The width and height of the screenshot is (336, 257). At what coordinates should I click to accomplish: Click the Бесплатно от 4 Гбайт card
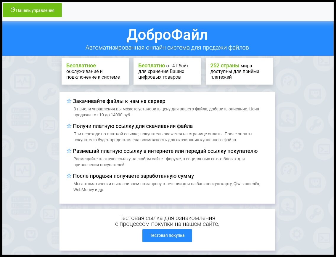(167, 71)
